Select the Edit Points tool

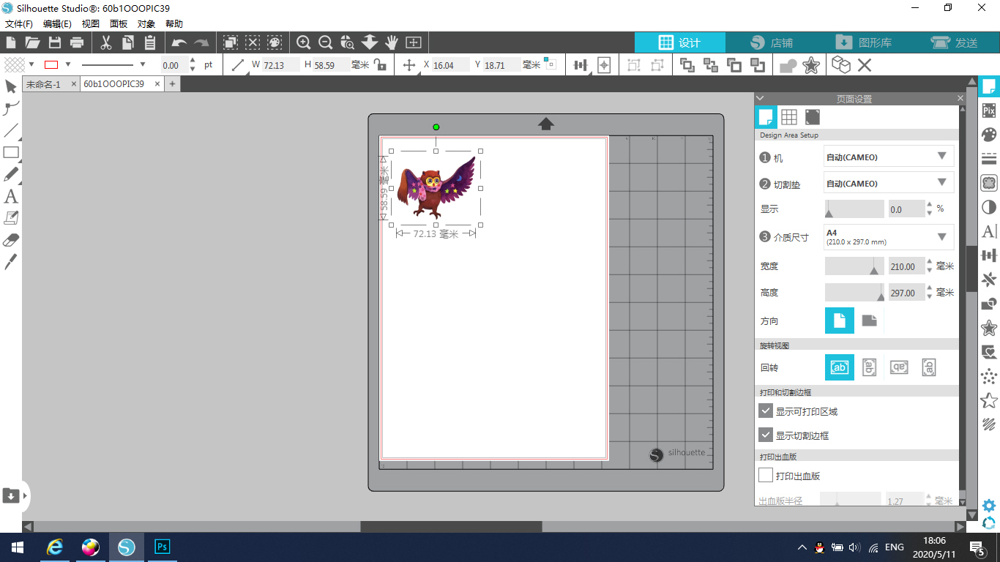(x=11, y=109)
